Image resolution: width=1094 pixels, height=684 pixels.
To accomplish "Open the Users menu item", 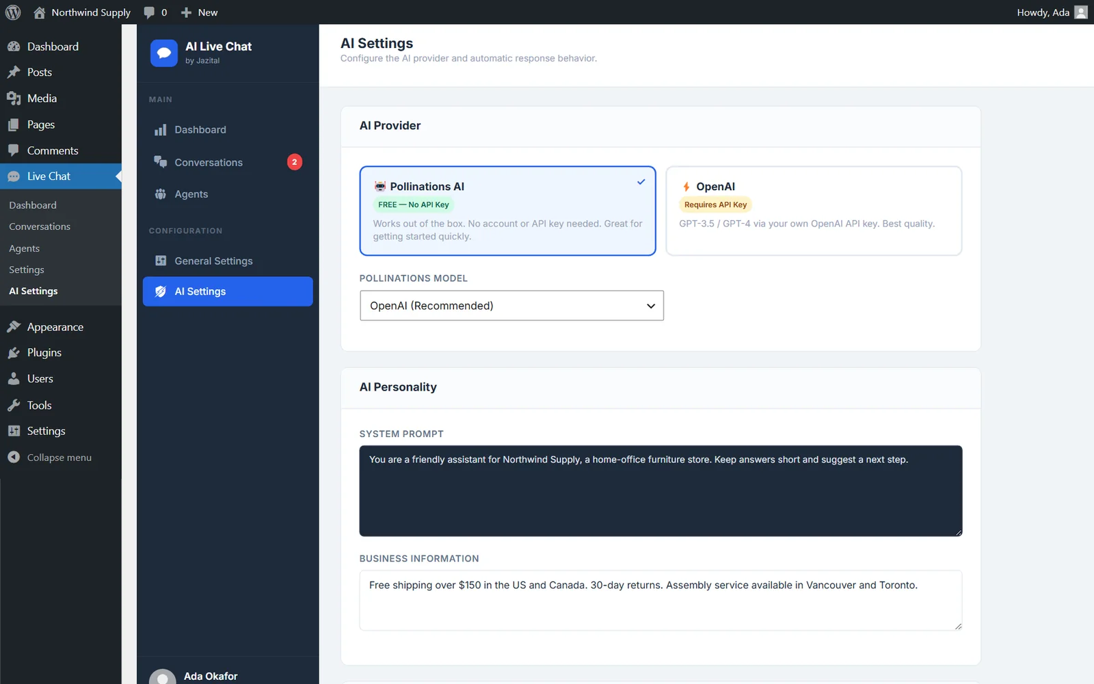I will pyautogui.click(x=61, y=379).
